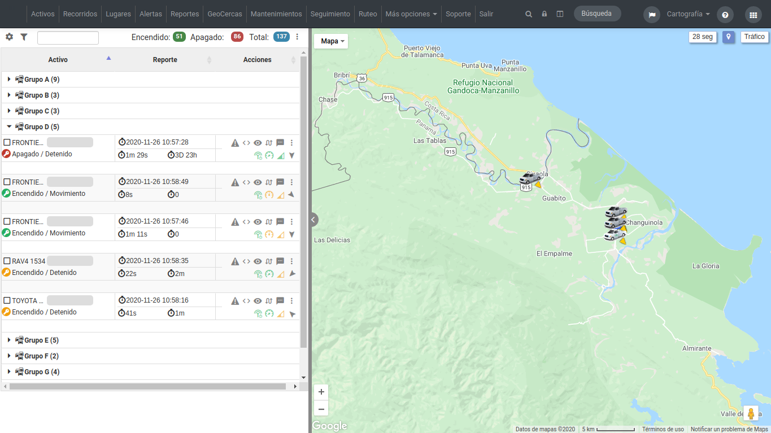This screenshot has height=433, width=771.
Task: Toggle the padlock icon in top bar
Action: pyautogui.click(x=544, y=14)
